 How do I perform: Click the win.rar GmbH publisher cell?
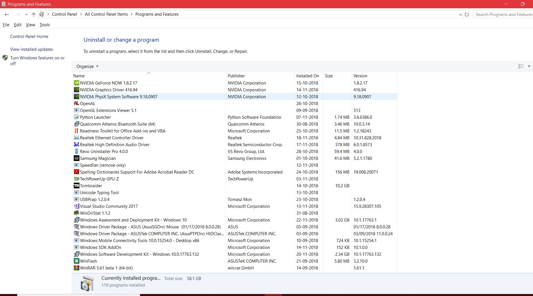241,268
